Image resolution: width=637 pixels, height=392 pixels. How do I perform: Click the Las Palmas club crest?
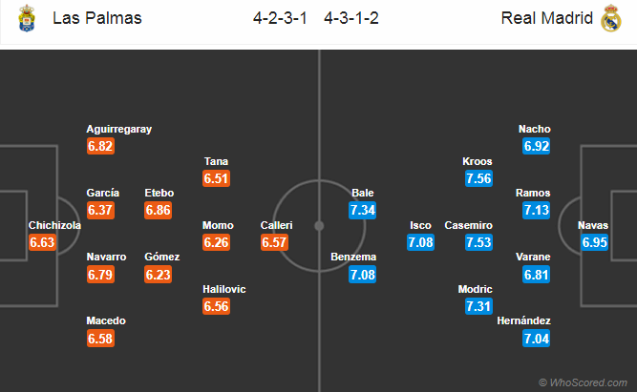(26, 18)
